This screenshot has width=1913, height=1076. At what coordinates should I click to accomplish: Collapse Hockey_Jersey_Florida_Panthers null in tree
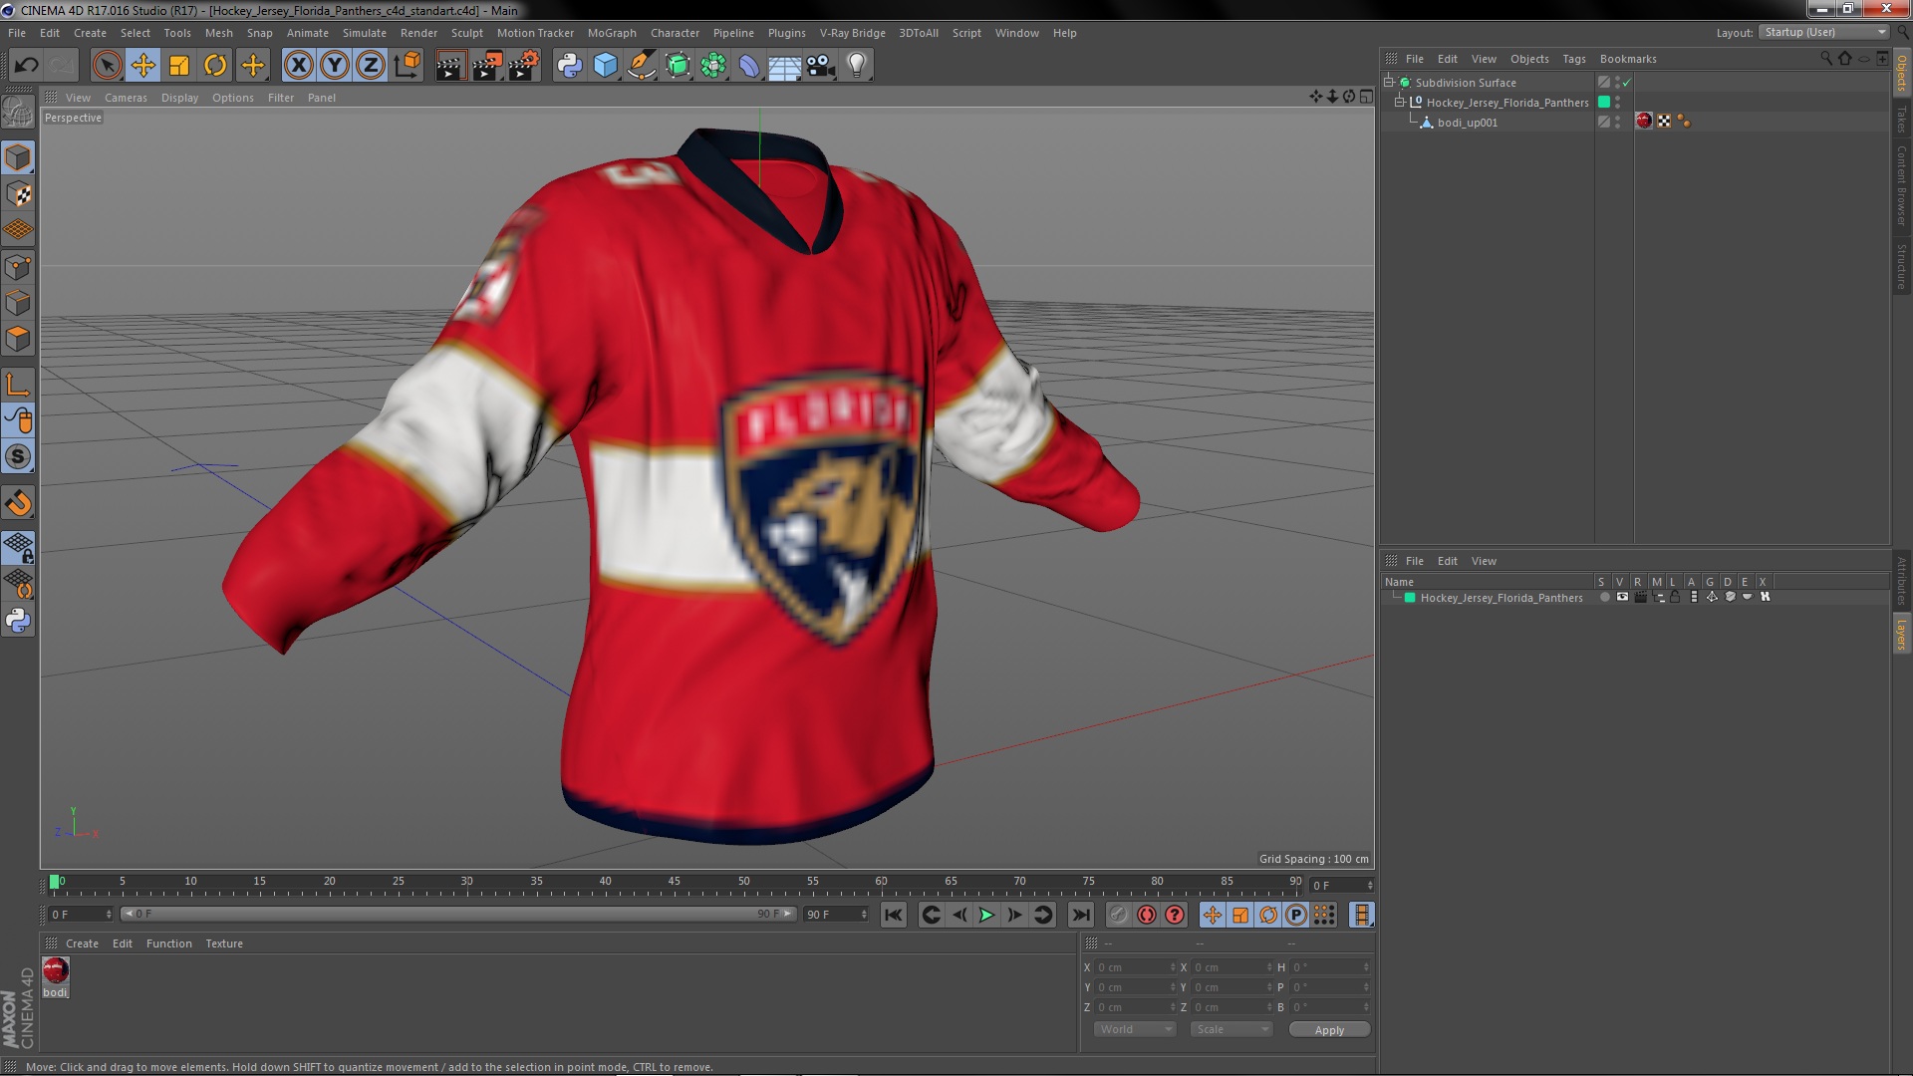(x=1399, y=102)
